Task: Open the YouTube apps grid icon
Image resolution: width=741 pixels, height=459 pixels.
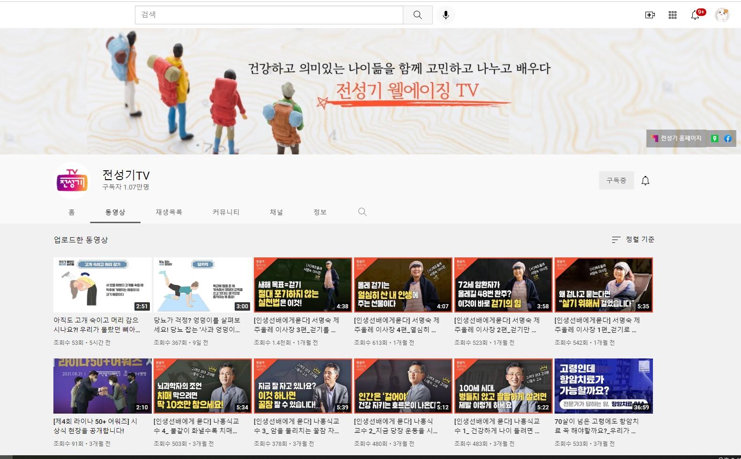Action: point(673,15)
